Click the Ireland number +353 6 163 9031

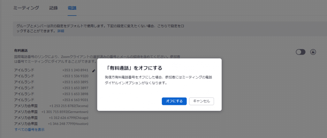pyautogui.click(x=75, y=100)
